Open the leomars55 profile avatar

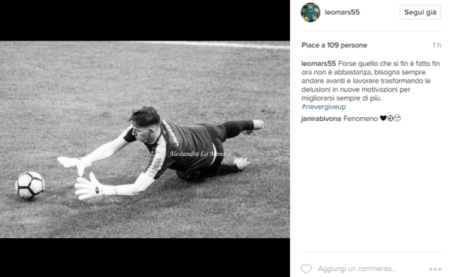pyautogui.click(x=310, y=12)
